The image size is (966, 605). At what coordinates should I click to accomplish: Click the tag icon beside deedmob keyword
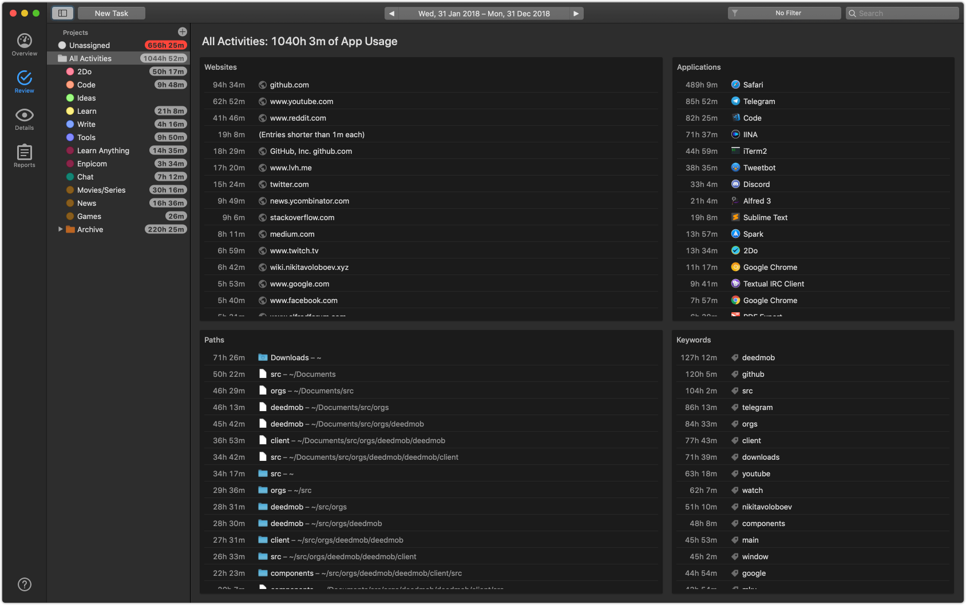tap(735, 358)
